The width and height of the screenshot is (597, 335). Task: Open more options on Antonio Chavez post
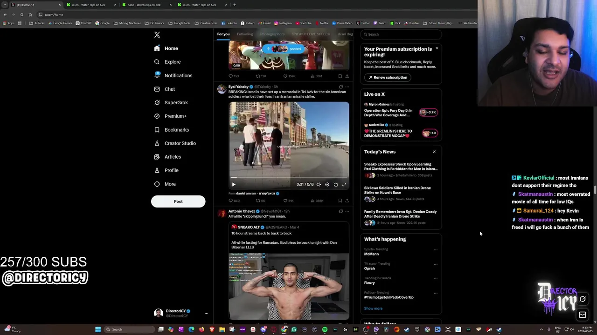347,211
